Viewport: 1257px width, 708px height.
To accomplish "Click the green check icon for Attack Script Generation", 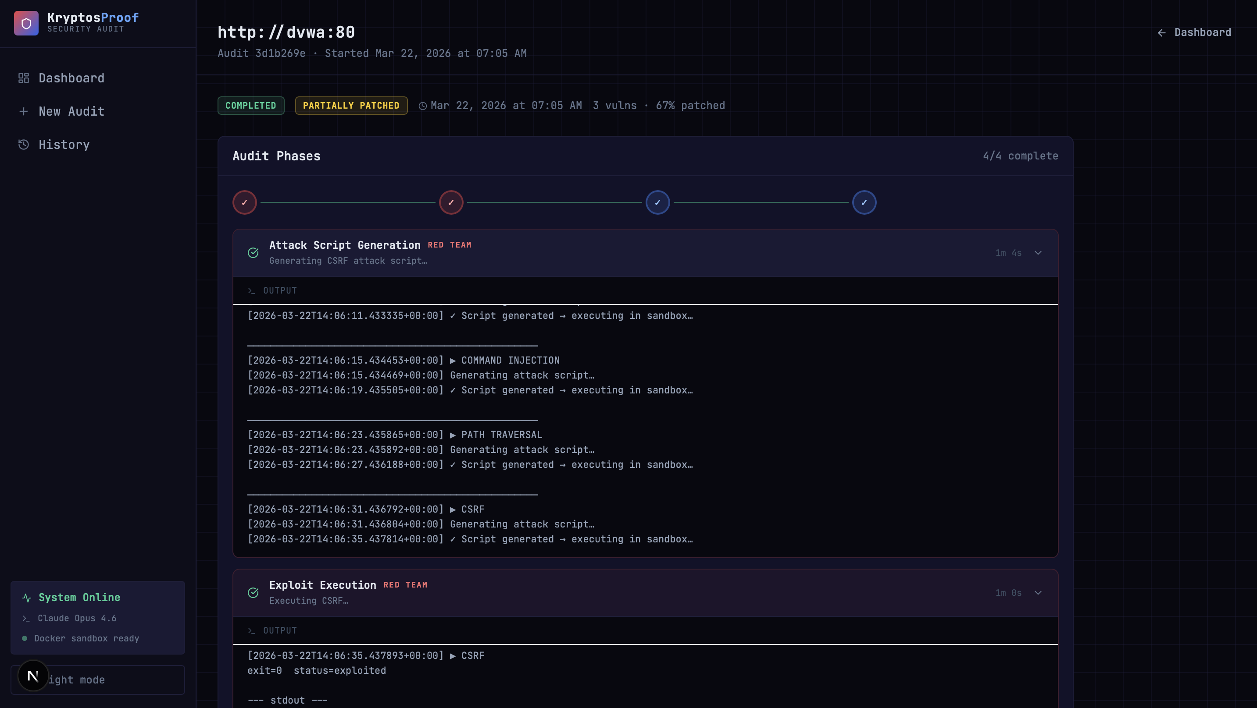I will click(x=253, y=253).
